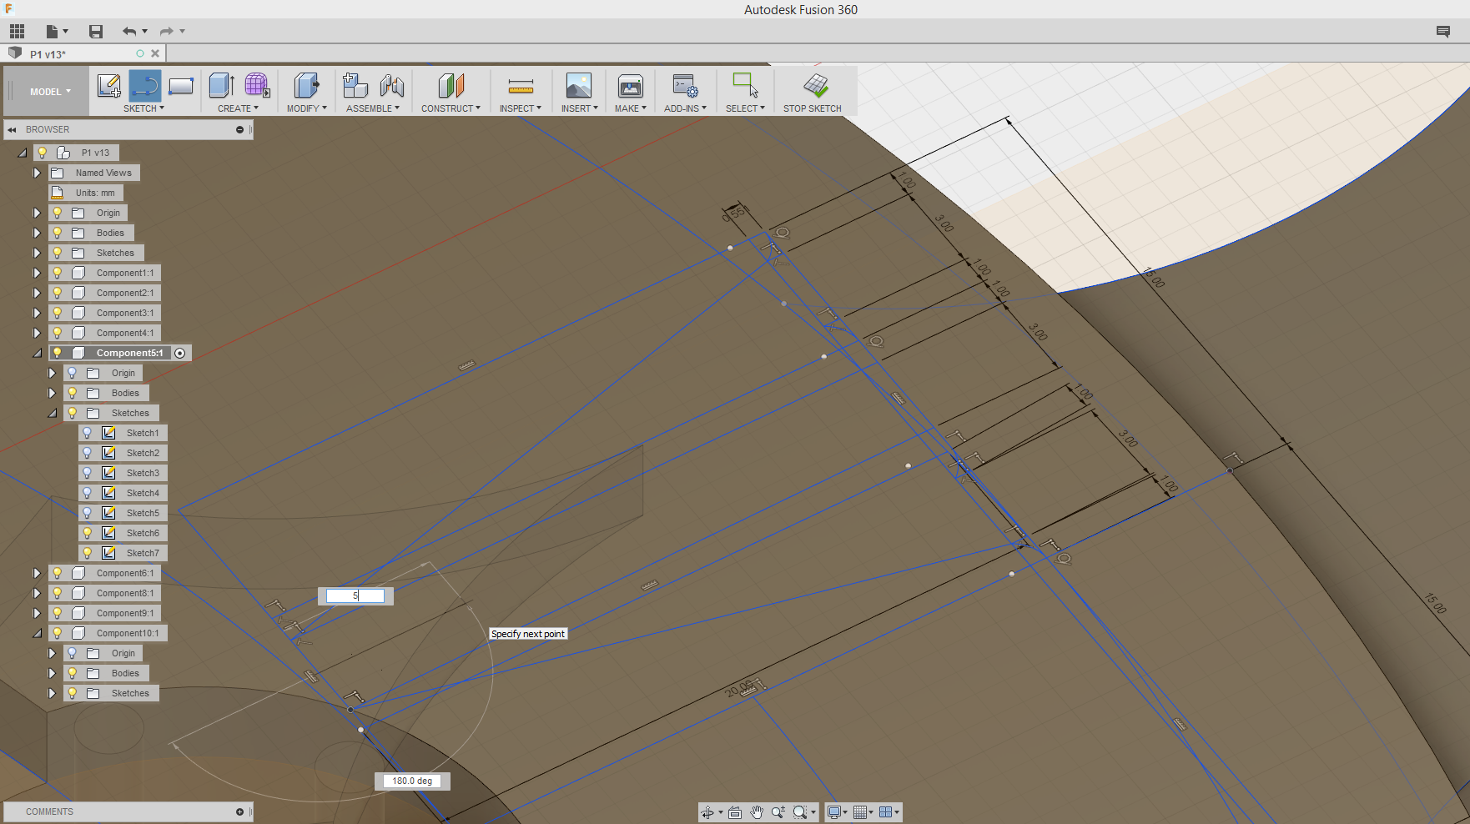Screen dimensions: 1470x824
Task: Select the Create Sketch tool icon
Action: (x=109, y=85)
